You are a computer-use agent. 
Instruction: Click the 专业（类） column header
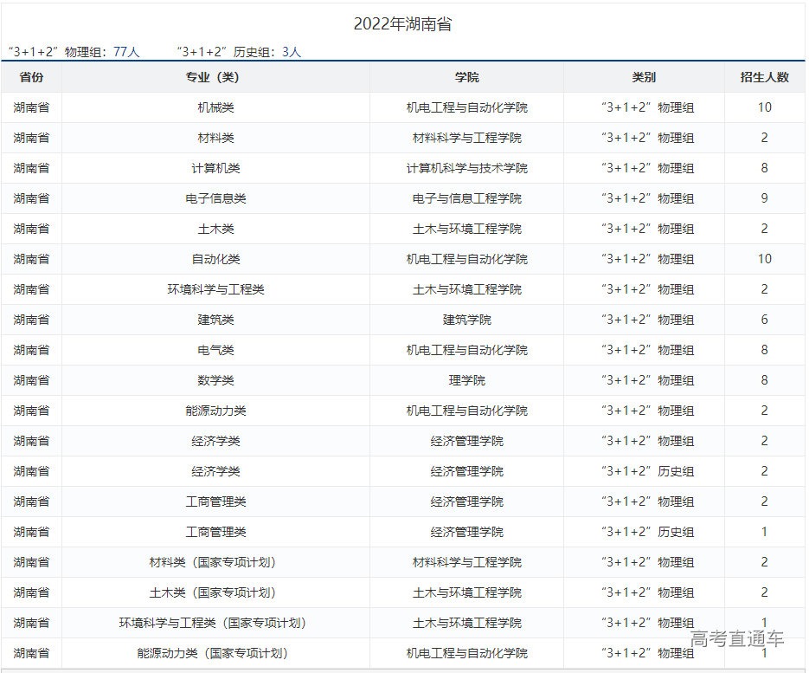click(215, 77)
